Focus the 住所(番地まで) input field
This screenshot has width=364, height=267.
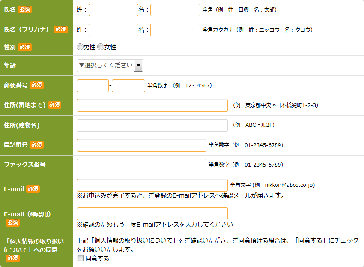(x=152, y=105)
